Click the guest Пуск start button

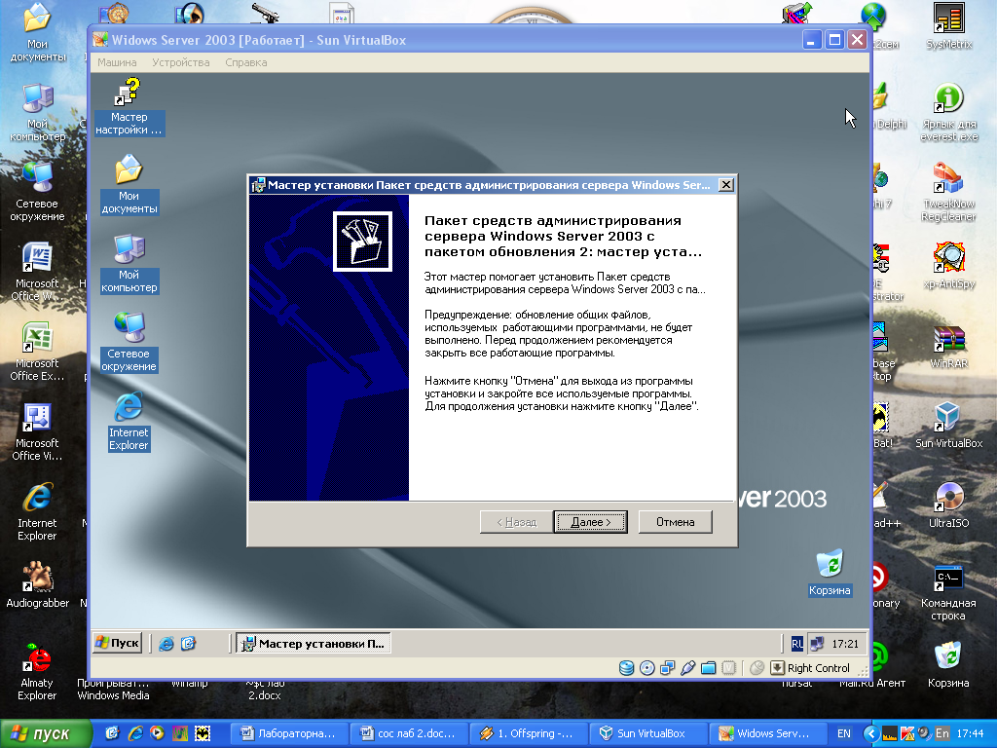tap(117, 643)
